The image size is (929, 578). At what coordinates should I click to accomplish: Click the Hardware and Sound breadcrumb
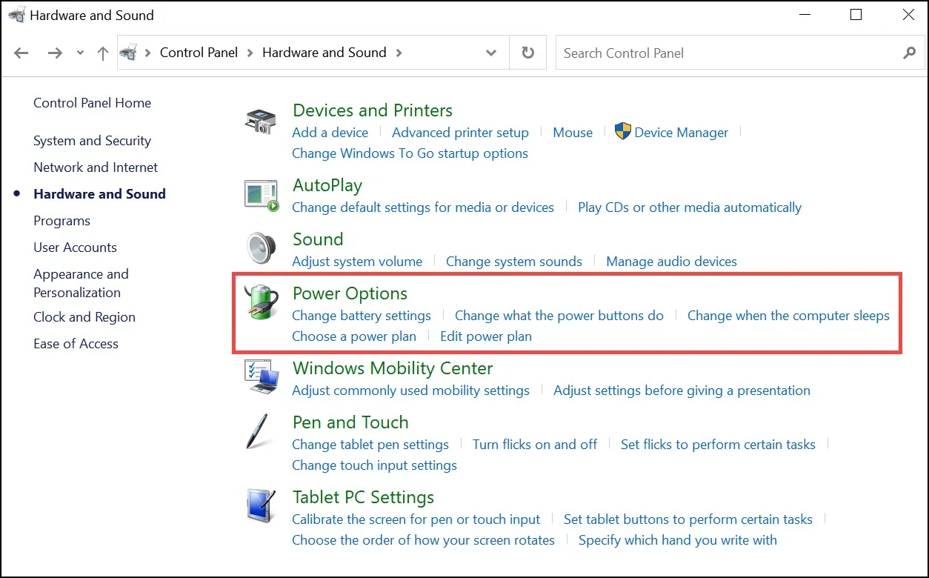coord(324,53)
